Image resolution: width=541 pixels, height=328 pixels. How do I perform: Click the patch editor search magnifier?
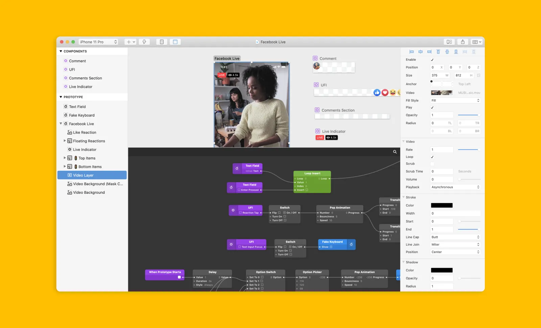pyautogui.click(x=395, y=152)
